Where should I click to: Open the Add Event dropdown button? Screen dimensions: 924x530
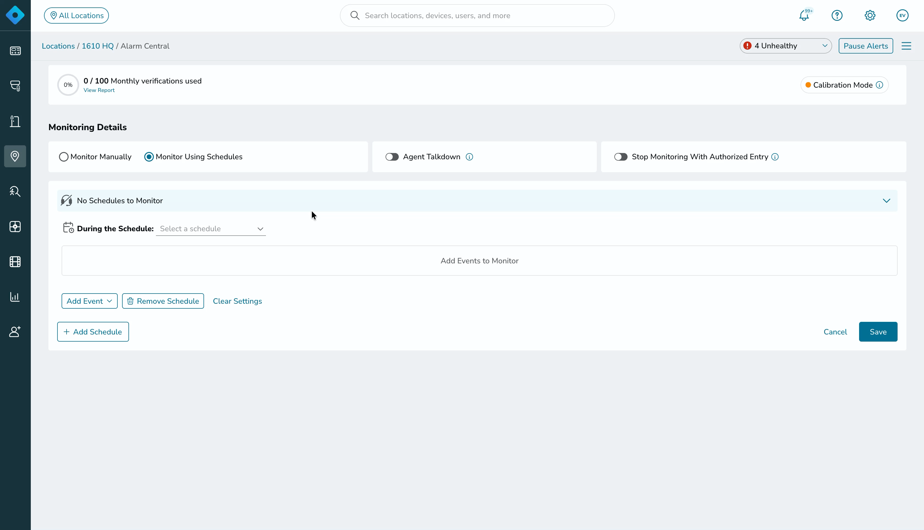tap(89, 301)
